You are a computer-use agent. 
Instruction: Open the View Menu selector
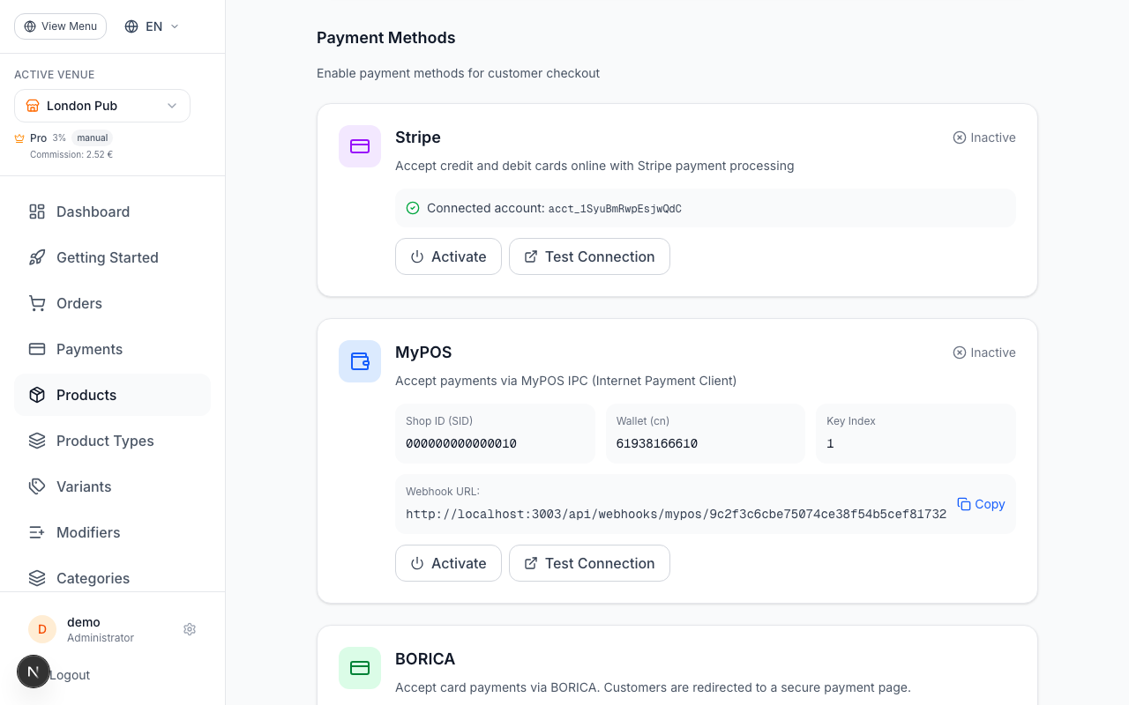click(60, 26)
